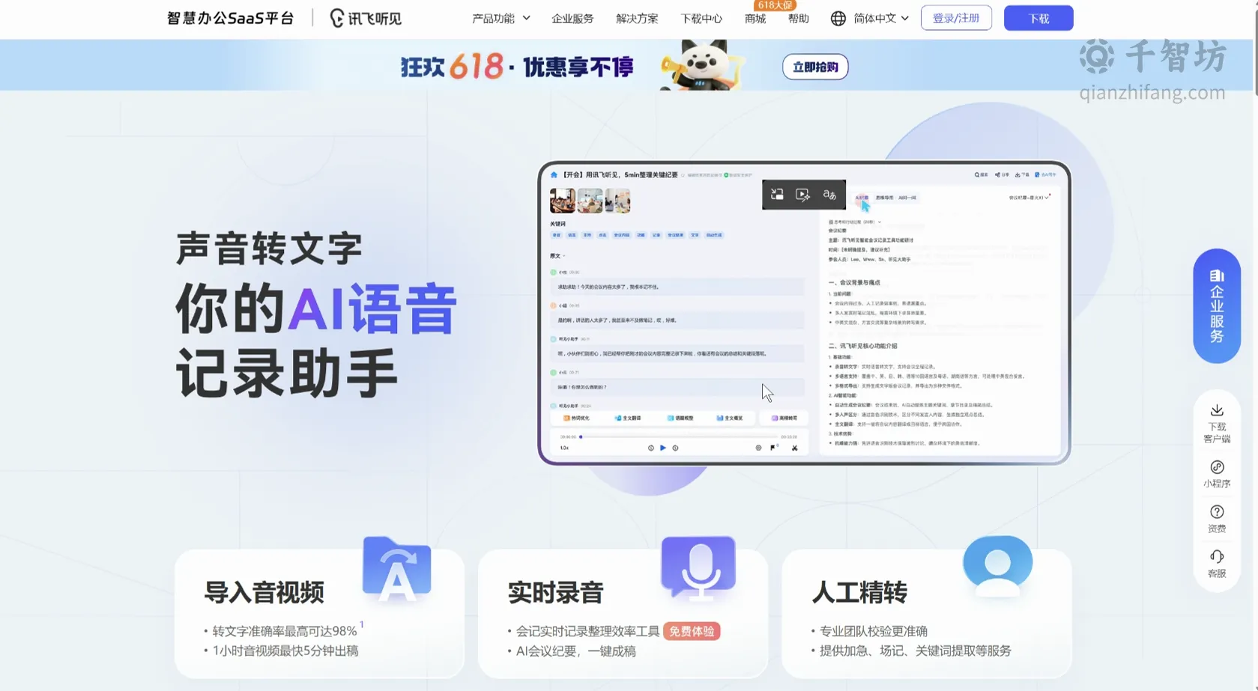Viewport: 1258px width, 691px height.
Task: Select the first meeting thumbnail in the preview
Action: [x=563, y=201]
